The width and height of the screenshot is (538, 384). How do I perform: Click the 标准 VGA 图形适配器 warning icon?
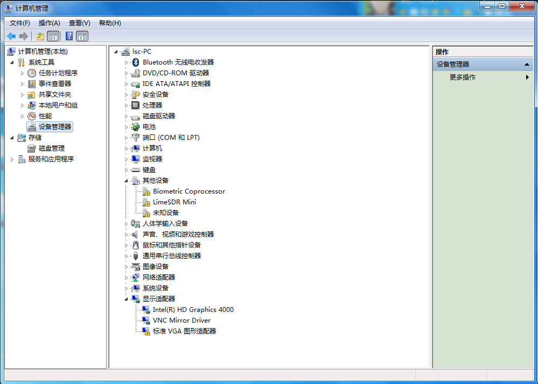pyautogui.click(x=146, y=331)
